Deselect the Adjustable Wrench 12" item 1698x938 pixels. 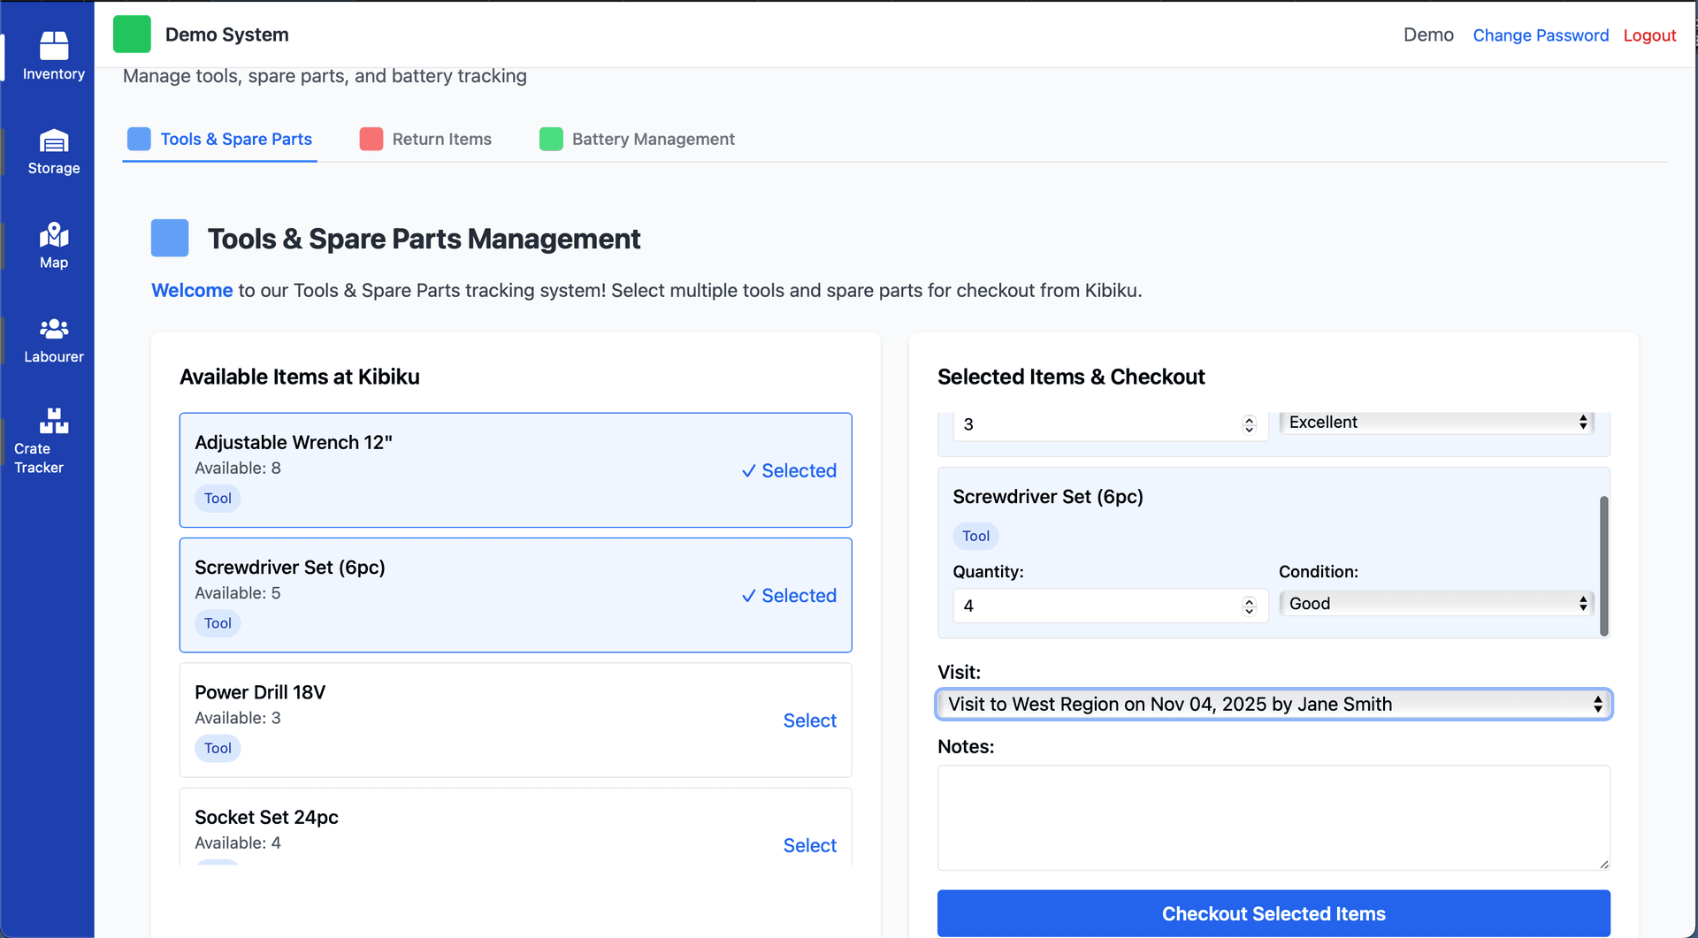coord(788,470)
